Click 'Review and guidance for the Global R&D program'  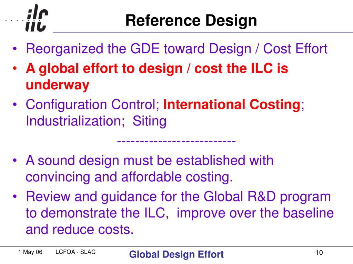tap(178, 197)
